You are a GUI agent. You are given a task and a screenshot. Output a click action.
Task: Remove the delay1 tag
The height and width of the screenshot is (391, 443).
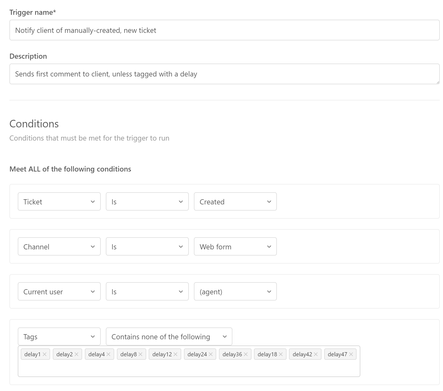click(x=45, y=354)
